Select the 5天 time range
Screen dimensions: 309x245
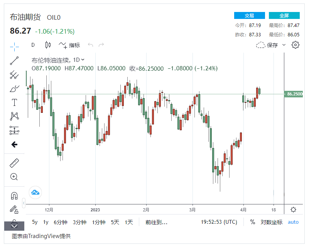tap(115, 222)
